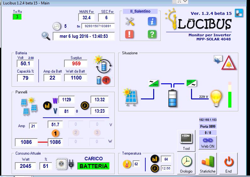Open the mail envelope notification icon

tap(218, 59)
